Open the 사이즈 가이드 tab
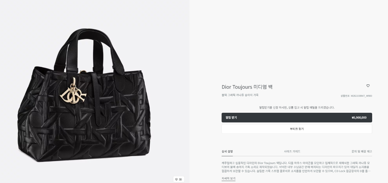Image resolution: width=388 pixels, height=183 pixels. [292, 151]
